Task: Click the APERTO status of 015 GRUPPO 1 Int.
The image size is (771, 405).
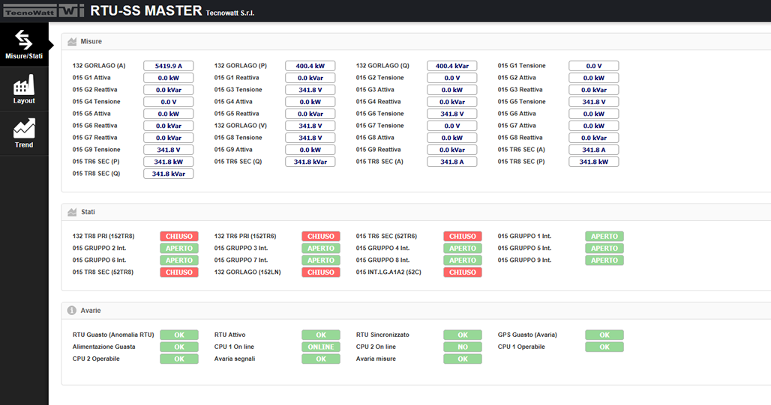Action: point(604,237)
